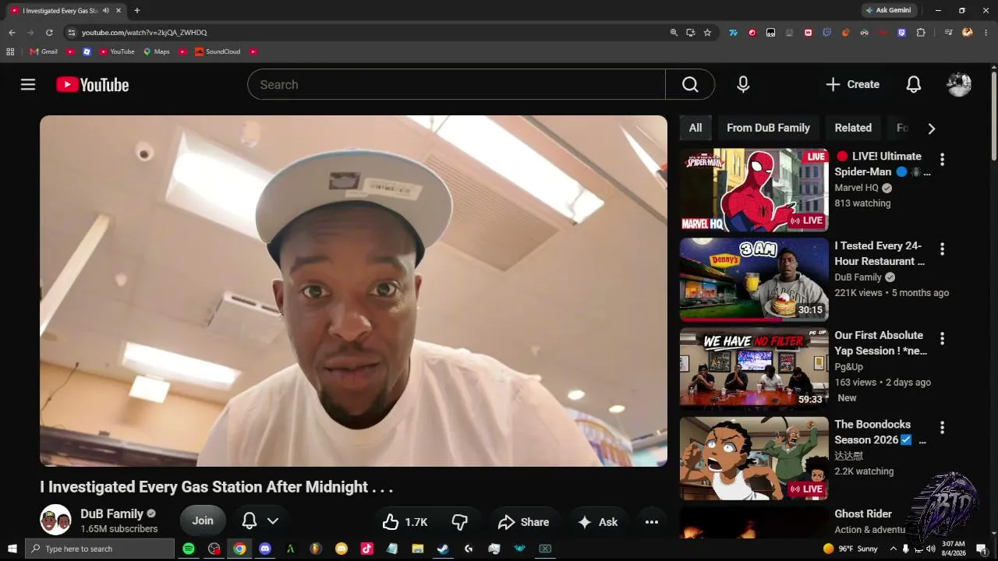Open options for Ultimate Spider-Man live video
Screen dimensions: 998x561
[x=942, y=159]
